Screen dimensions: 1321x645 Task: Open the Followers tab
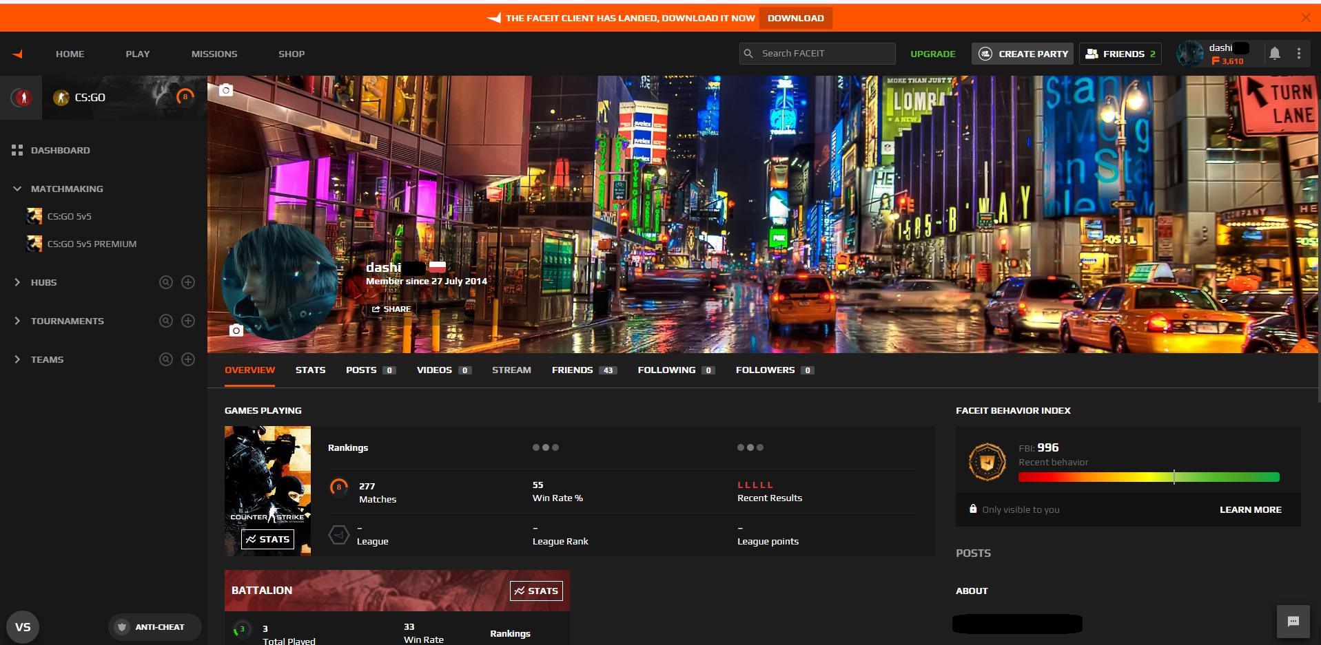(775, 370)
